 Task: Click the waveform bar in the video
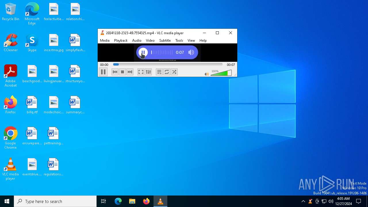[x=162, y=52]
